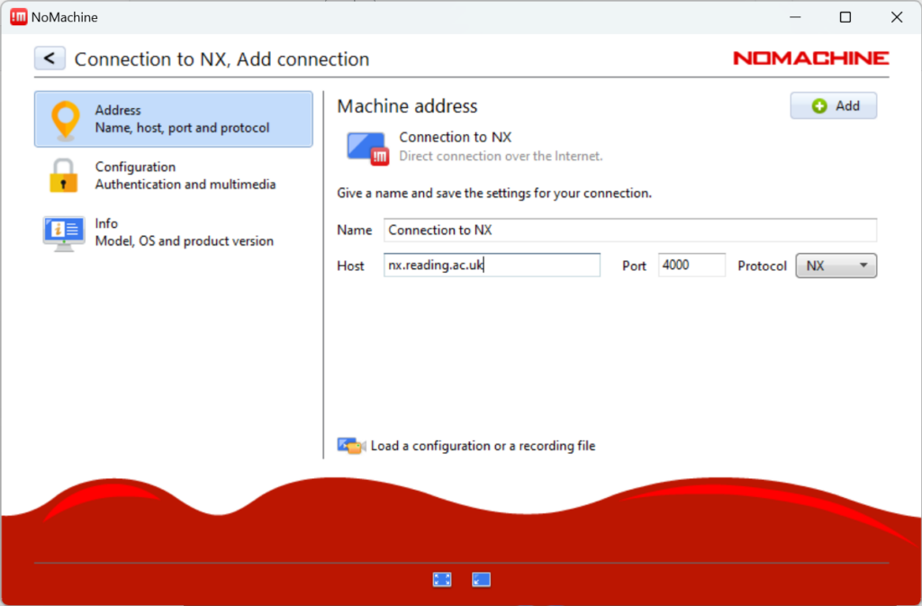Click the NoMachine icon in title bar

[17, 16]
